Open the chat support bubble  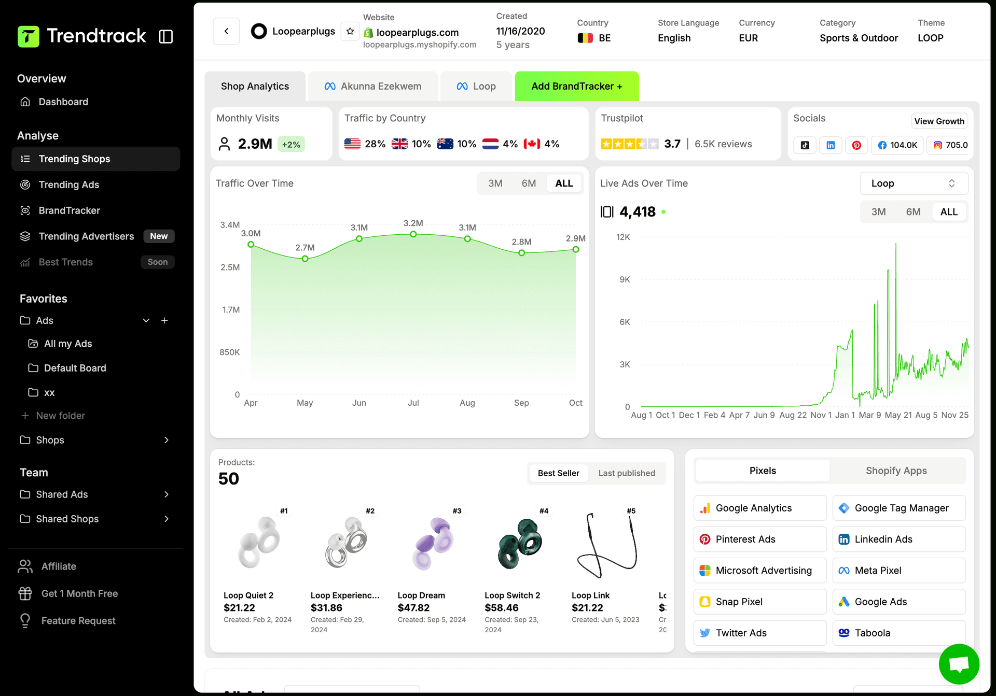(x=959, y=664)
